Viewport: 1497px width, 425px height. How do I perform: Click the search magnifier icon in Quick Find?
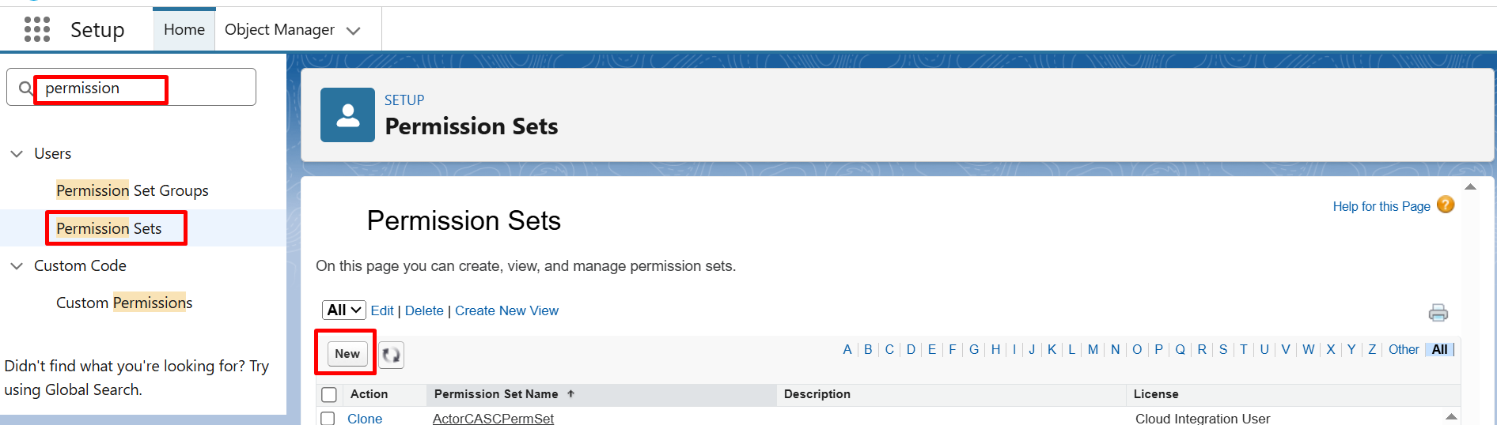tap(26, 88)
